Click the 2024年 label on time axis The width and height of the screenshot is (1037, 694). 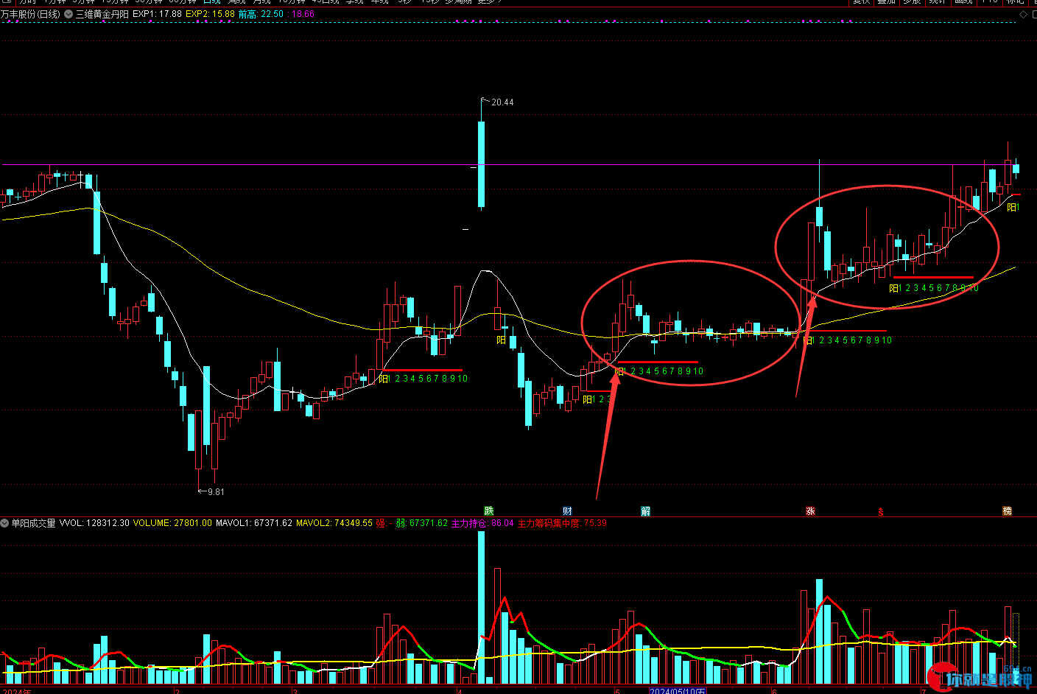[16, 690]
